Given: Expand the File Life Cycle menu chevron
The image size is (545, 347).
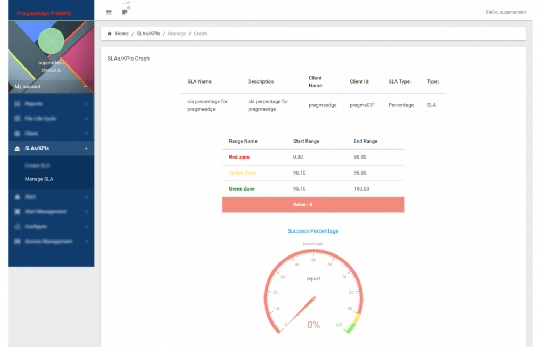Looking at the screenshot, I should 86,119.
